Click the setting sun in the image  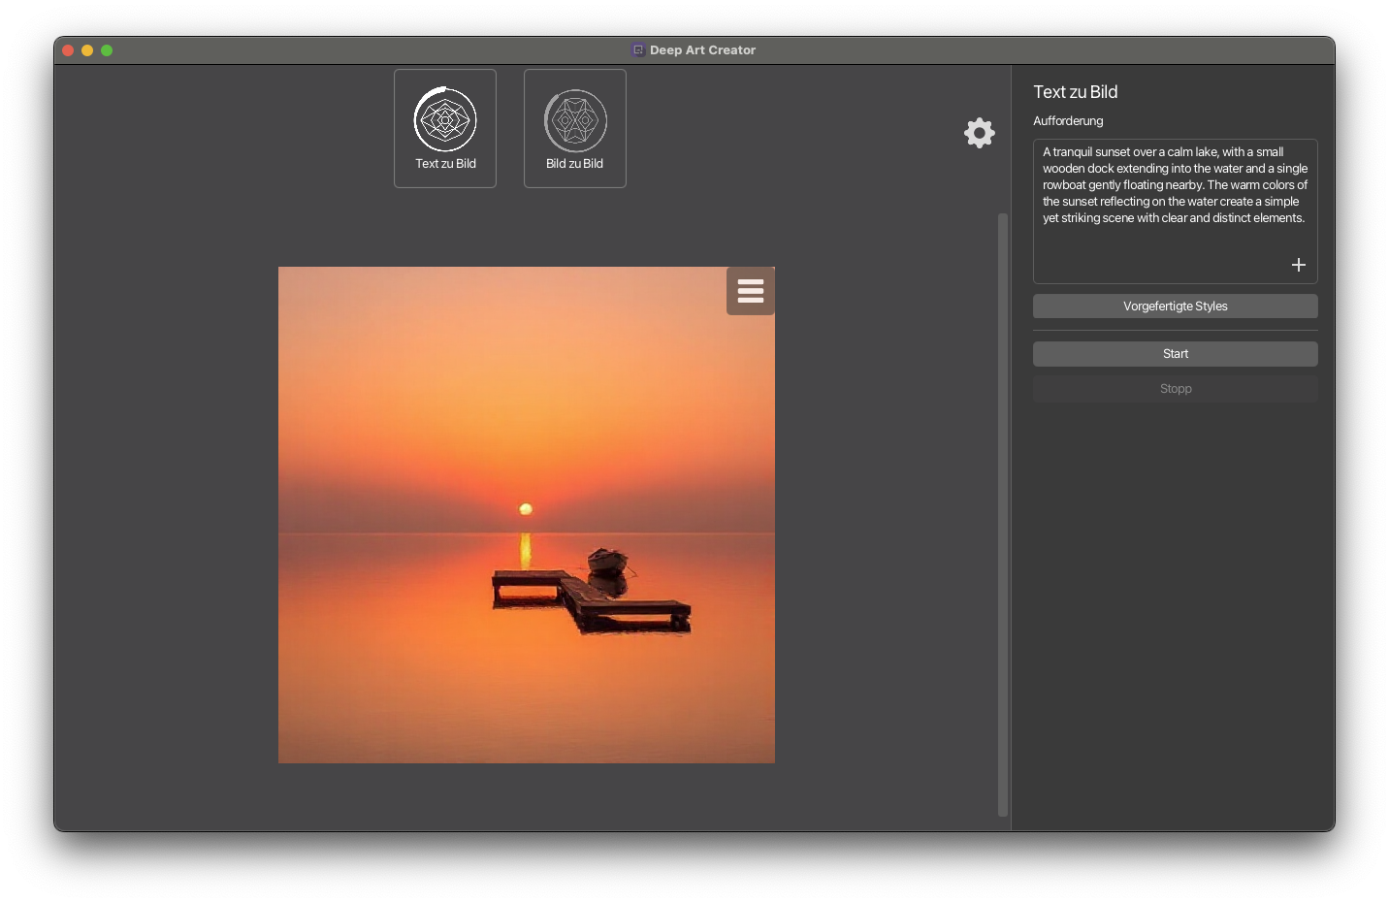tap(526, 509)
